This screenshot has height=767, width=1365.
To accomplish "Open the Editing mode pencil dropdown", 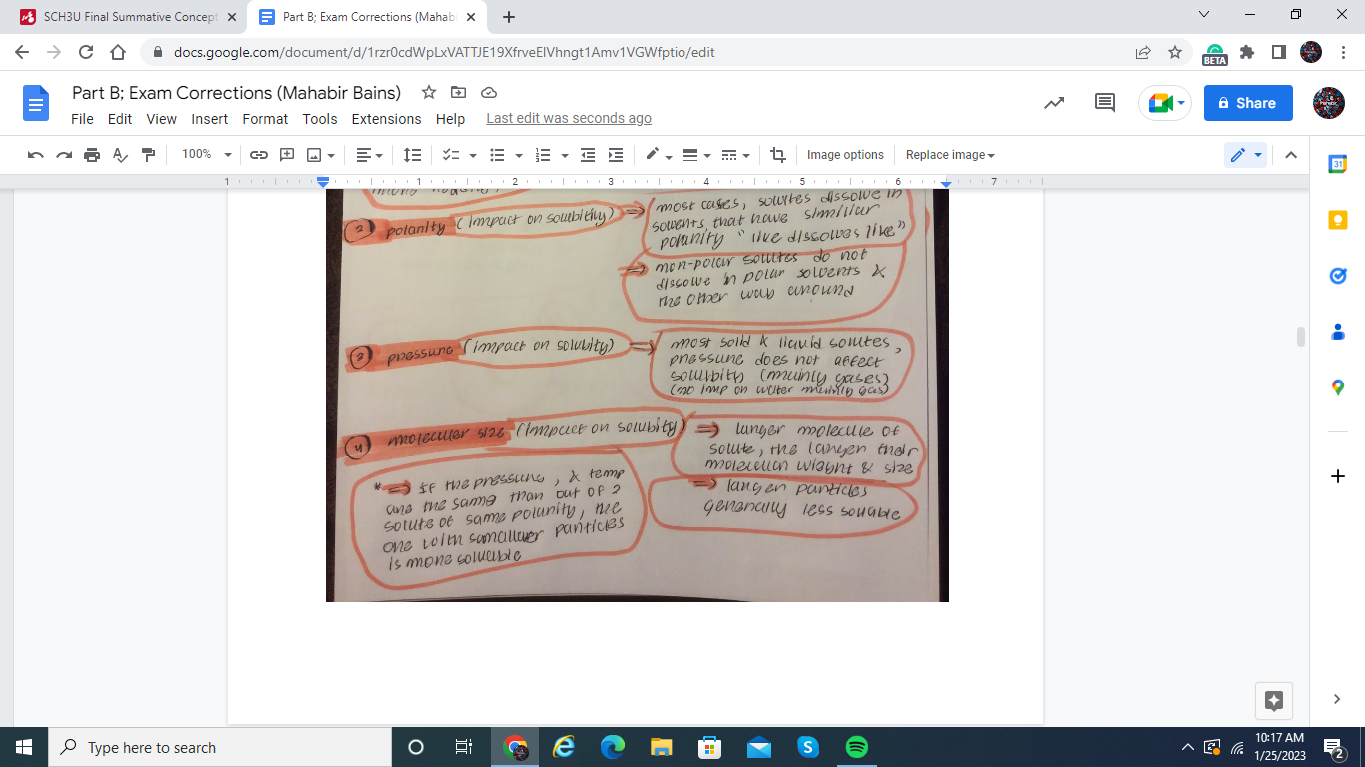I will click(1245, 155).
